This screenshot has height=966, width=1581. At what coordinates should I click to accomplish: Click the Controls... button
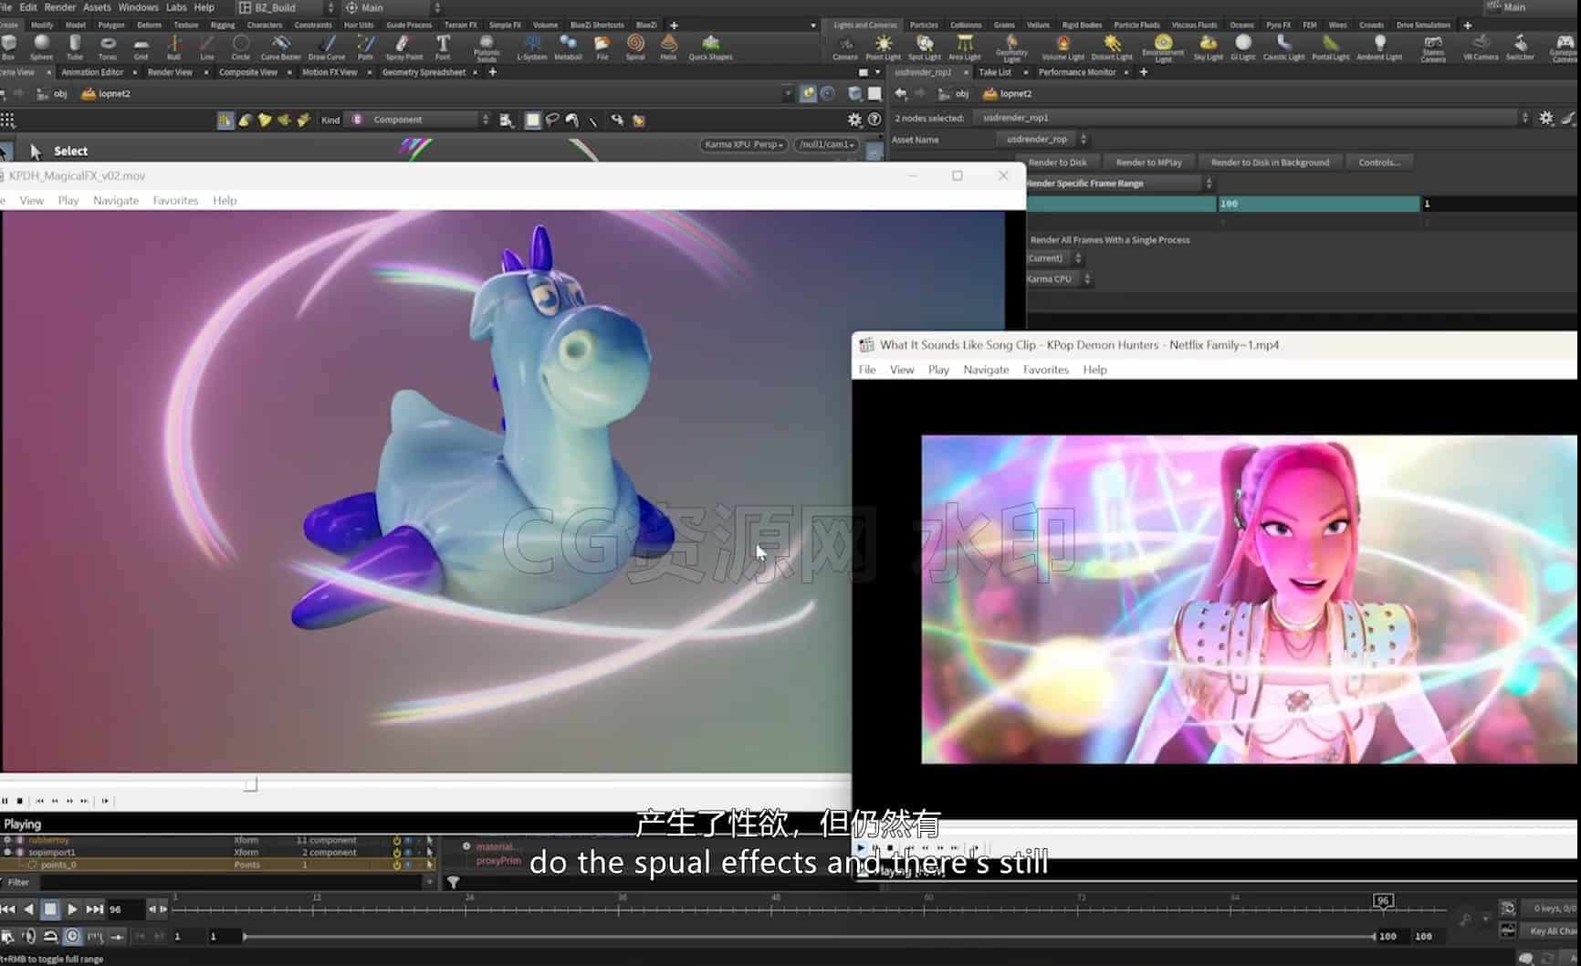click(1378, 163)
